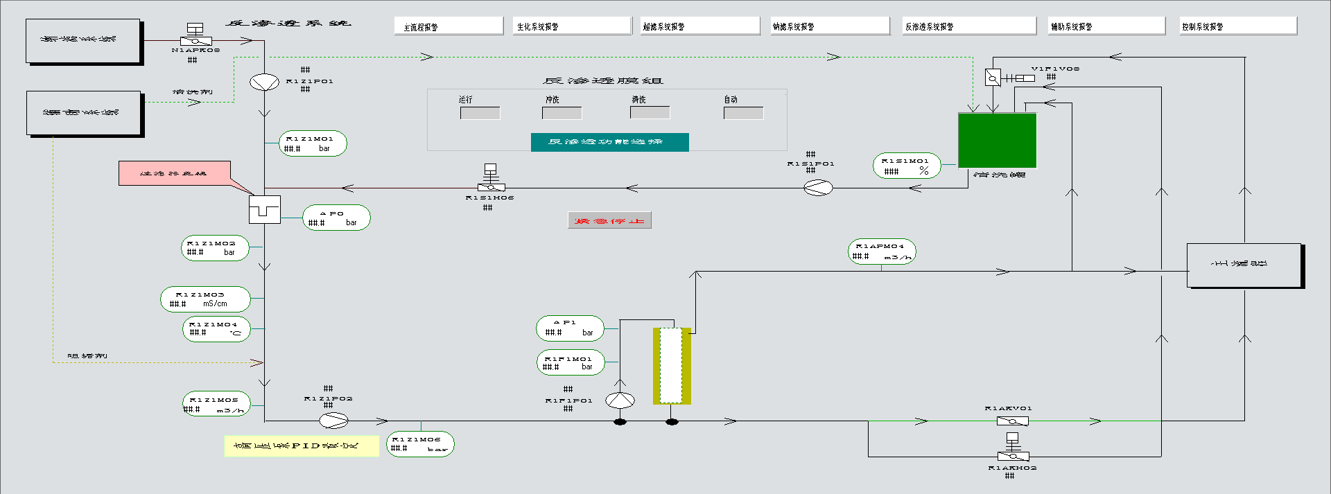Open the 控制系统报警 alarm tab

coord(1238,26)
